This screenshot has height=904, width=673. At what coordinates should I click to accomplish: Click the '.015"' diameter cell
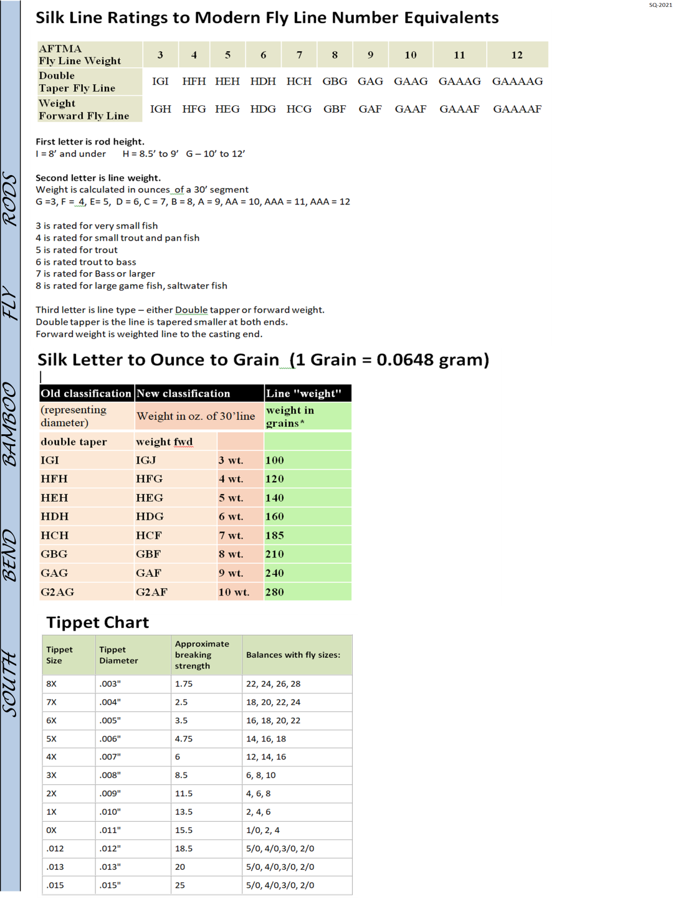pos(133,885)
